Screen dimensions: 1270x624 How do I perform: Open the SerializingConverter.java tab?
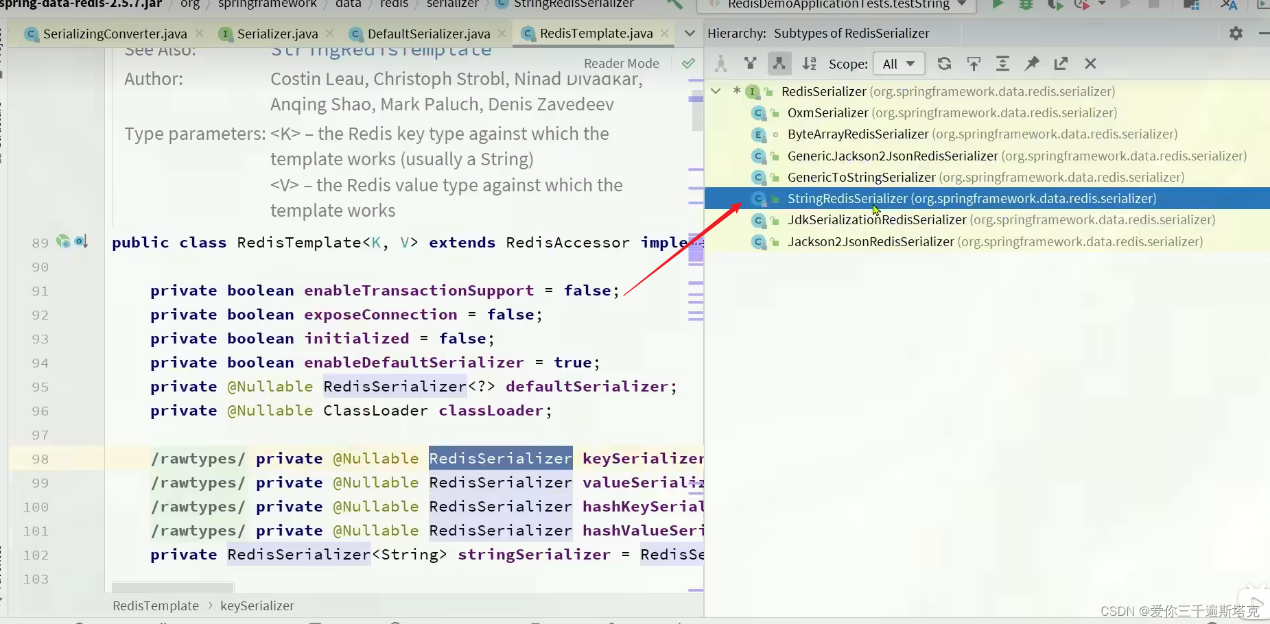click(113, 33)
